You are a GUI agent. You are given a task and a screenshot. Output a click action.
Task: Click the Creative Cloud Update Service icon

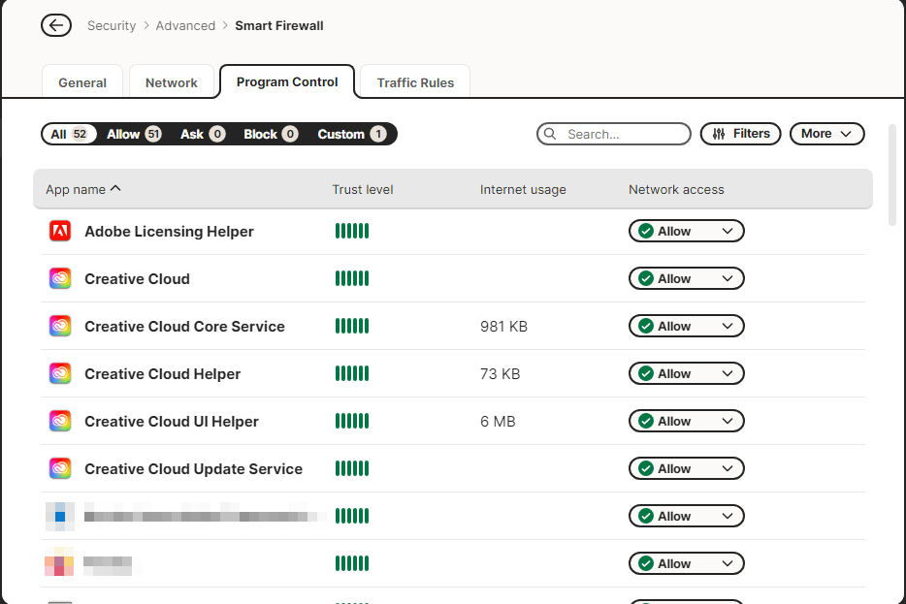click(x=60, y=469)
